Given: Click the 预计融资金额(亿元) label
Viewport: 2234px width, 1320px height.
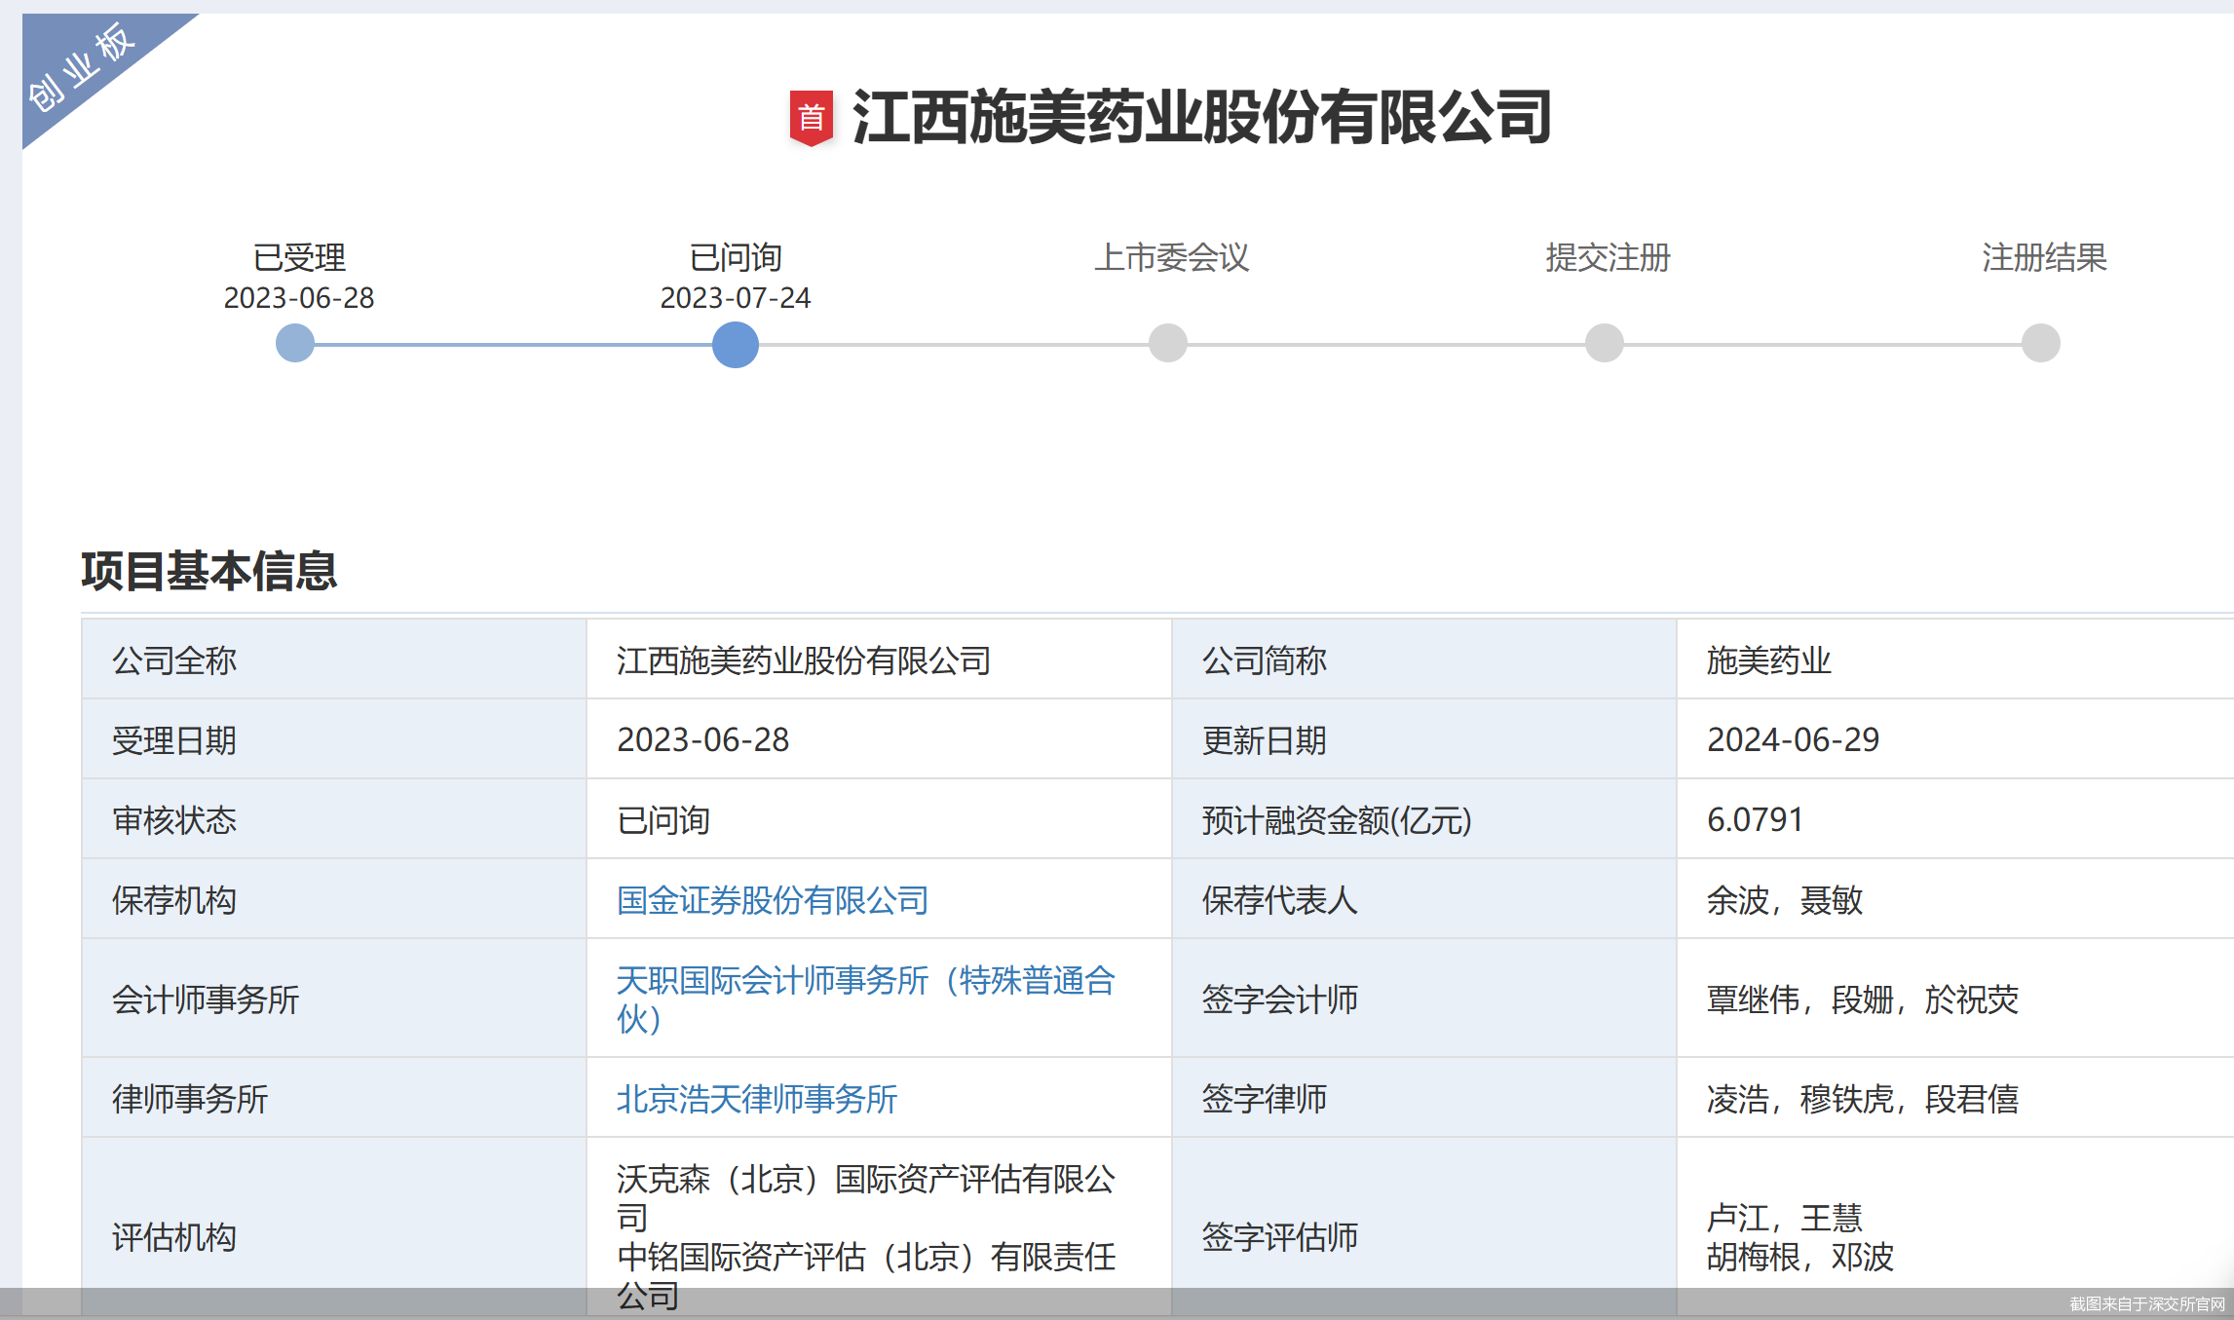Looking at the screenshot, I should 1337,820.
